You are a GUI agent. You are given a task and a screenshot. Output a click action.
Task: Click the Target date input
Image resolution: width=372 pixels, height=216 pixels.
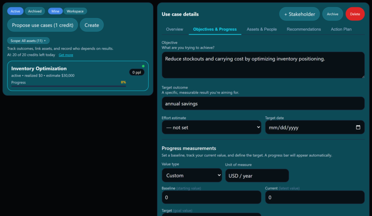(x=315, y=127)
